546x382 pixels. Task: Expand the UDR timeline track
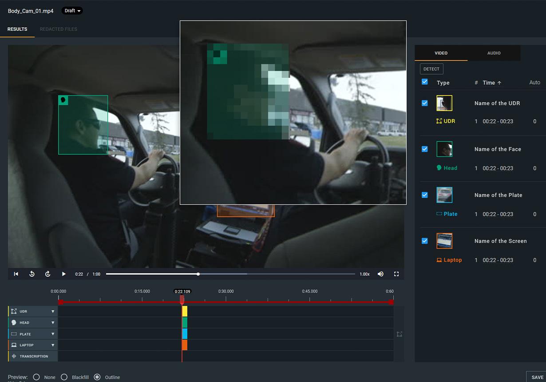point(53,311)
